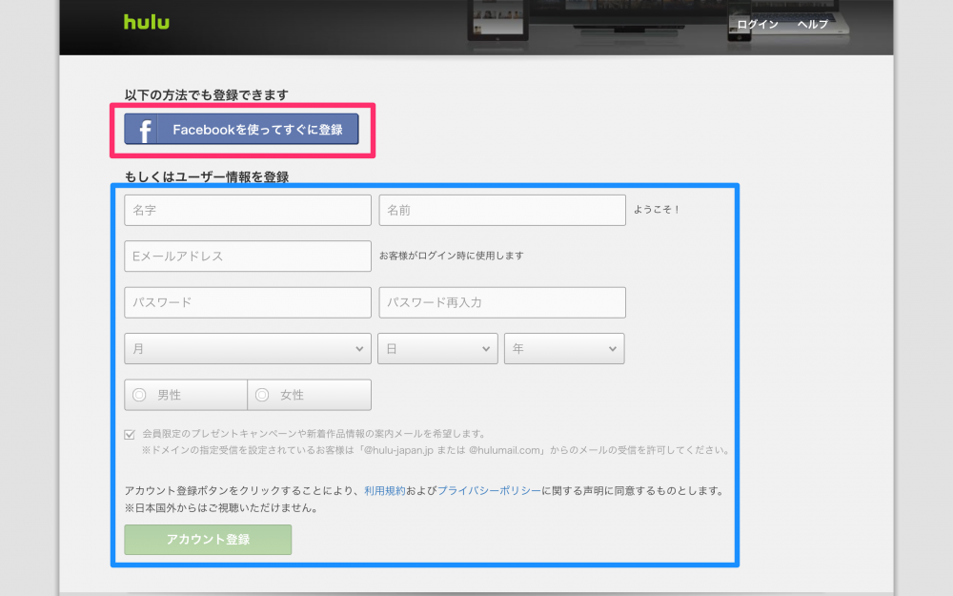953x596 pixels.
Task: Click the ※日本国外からはご視聴いただけません note
Action: 222,508
